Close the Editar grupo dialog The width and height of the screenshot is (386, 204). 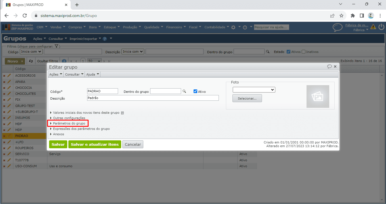335,66
